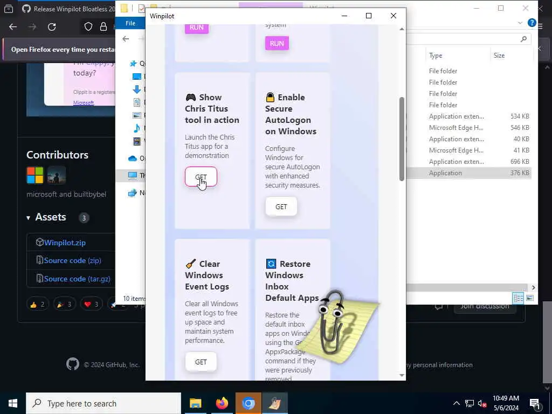The image size is (552, 414).
Task: Click the Winpilot scrollbar up arrow
Action: point(402,29)
